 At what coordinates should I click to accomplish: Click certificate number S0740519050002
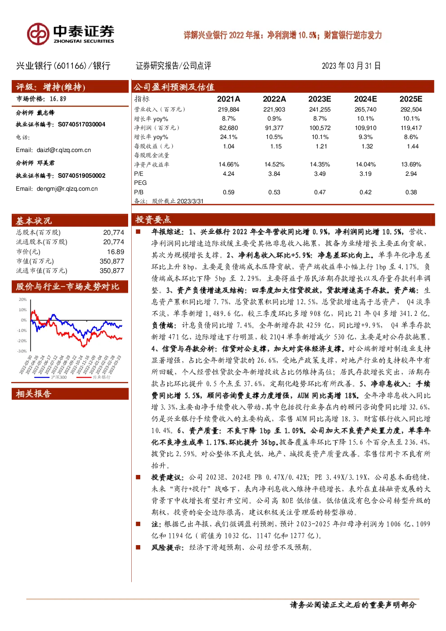click(81, 176)
